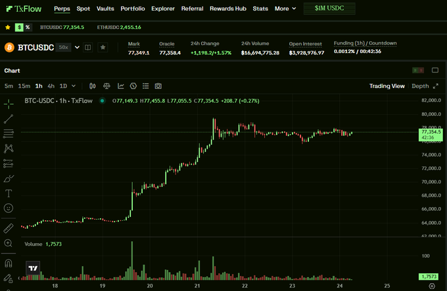The width and height of the screenshot is (447, 291).
Task: Switch ticker display to percent mode
Action: (x=28, y=28)
